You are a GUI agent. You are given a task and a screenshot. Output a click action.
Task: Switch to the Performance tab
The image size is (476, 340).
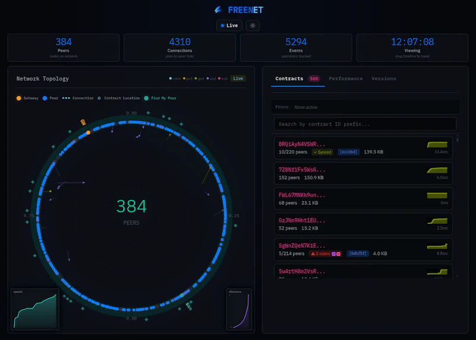click(346, 79)
